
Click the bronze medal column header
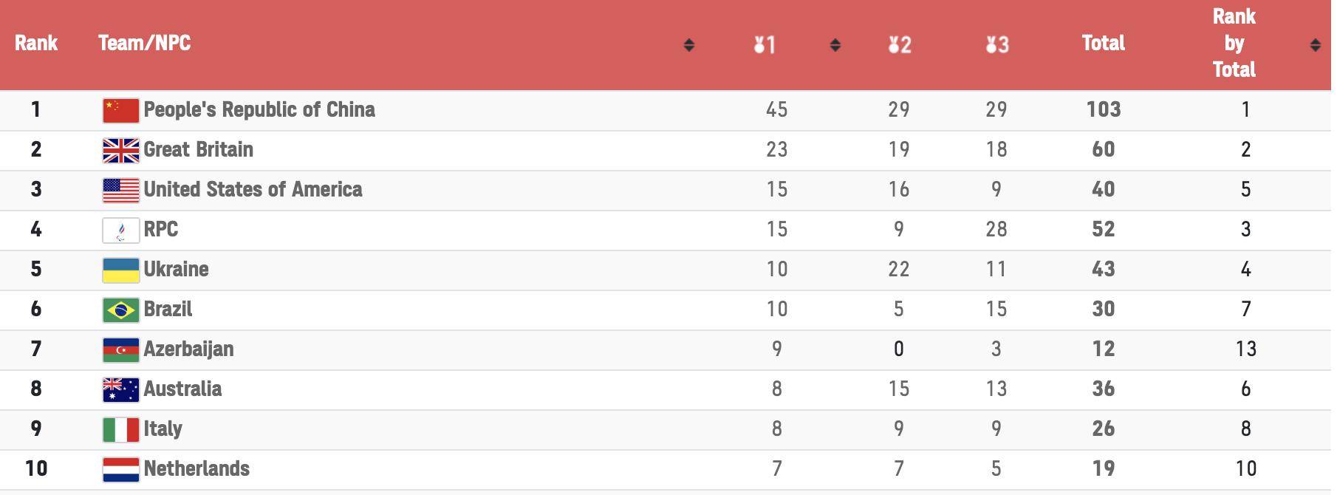pos(996,45)
